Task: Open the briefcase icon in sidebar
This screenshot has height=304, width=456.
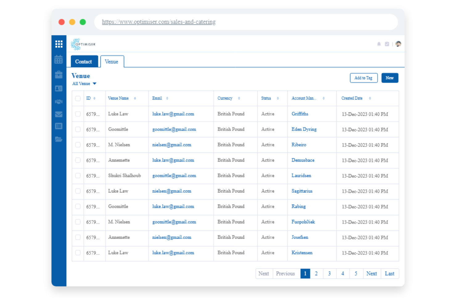Action: tap(59, 75)
